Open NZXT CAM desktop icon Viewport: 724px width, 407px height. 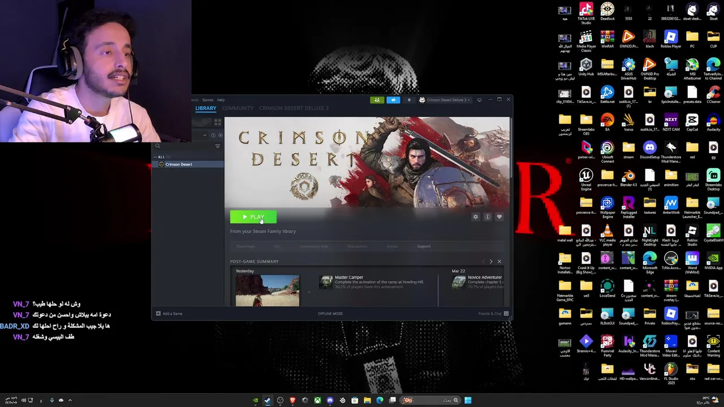671,123
